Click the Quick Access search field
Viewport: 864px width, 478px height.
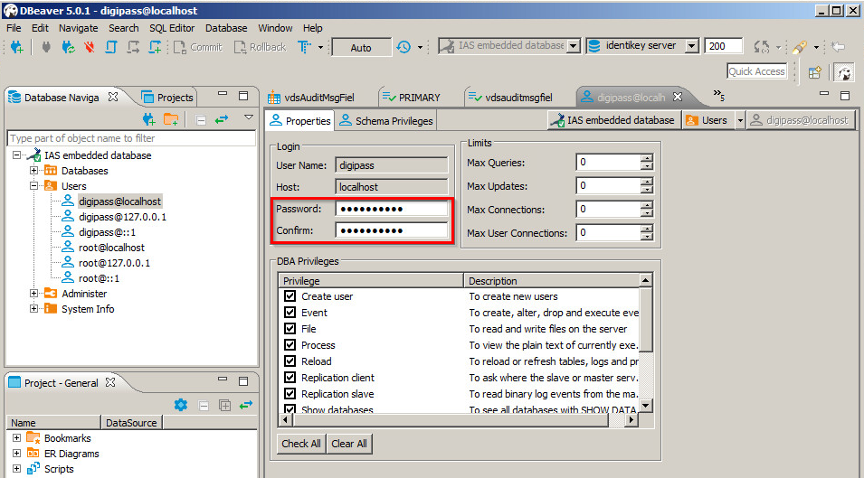(756, 71)
